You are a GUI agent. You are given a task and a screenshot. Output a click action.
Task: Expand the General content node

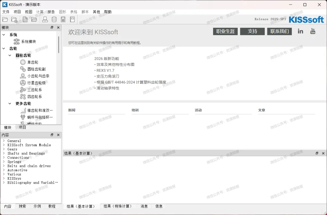point(4,141)
